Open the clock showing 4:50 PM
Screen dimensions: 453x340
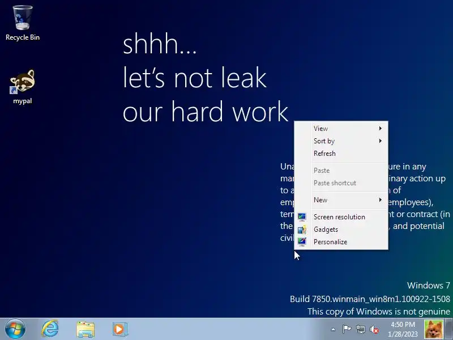403,329
